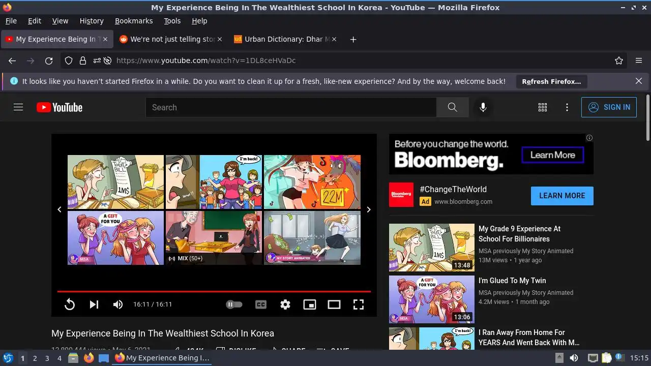Click the search magnifier button

coord(452,107)
